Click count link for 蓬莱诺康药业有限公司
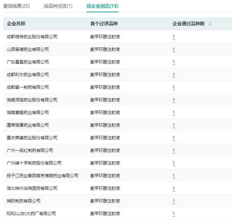This screenshot has height=220, width=232. click(x=174, y=125)
